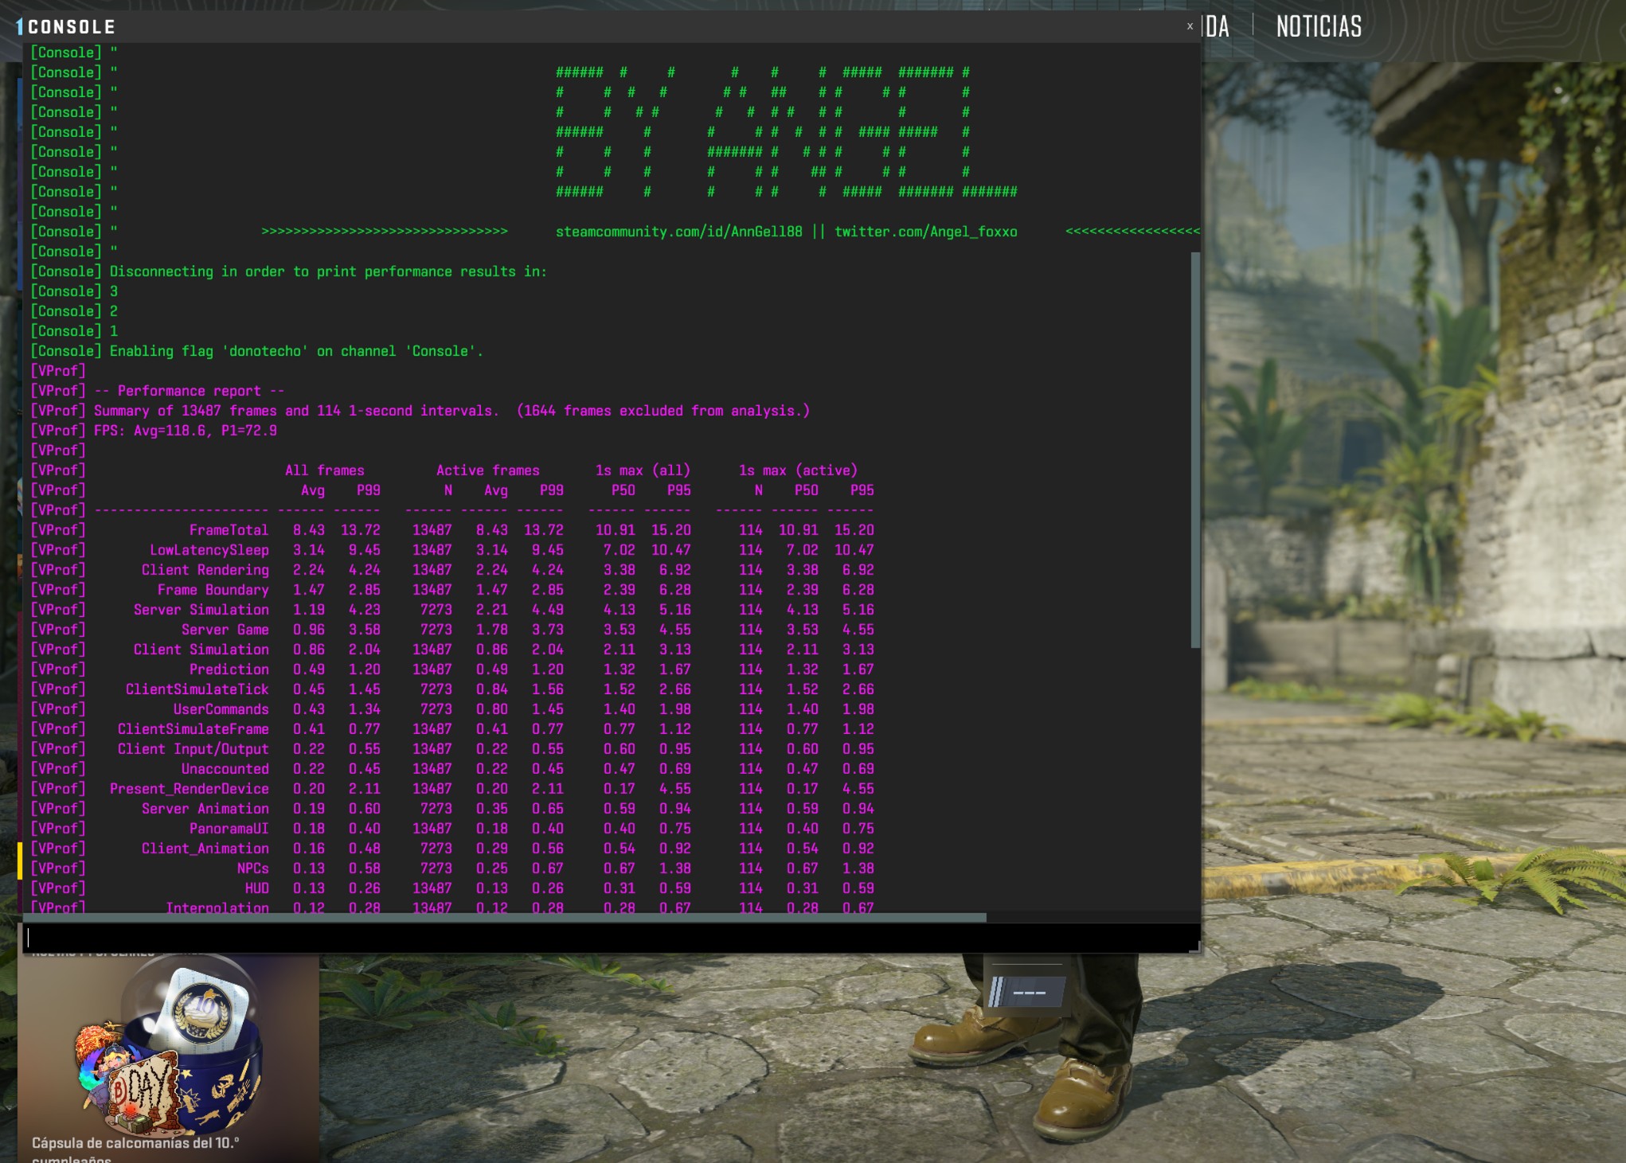Click the Active frames column header
Screen dimensions: 1626x1163
point(487,470)
